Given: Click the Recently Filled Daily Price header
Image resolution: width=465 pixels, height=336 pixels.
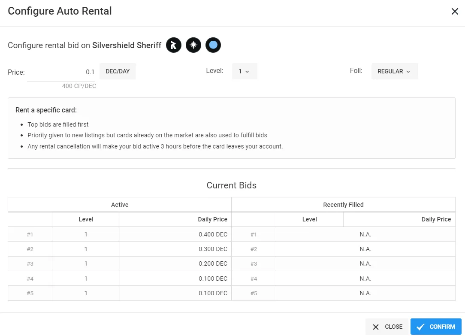Looking at the screenshot, I should 399,219.
